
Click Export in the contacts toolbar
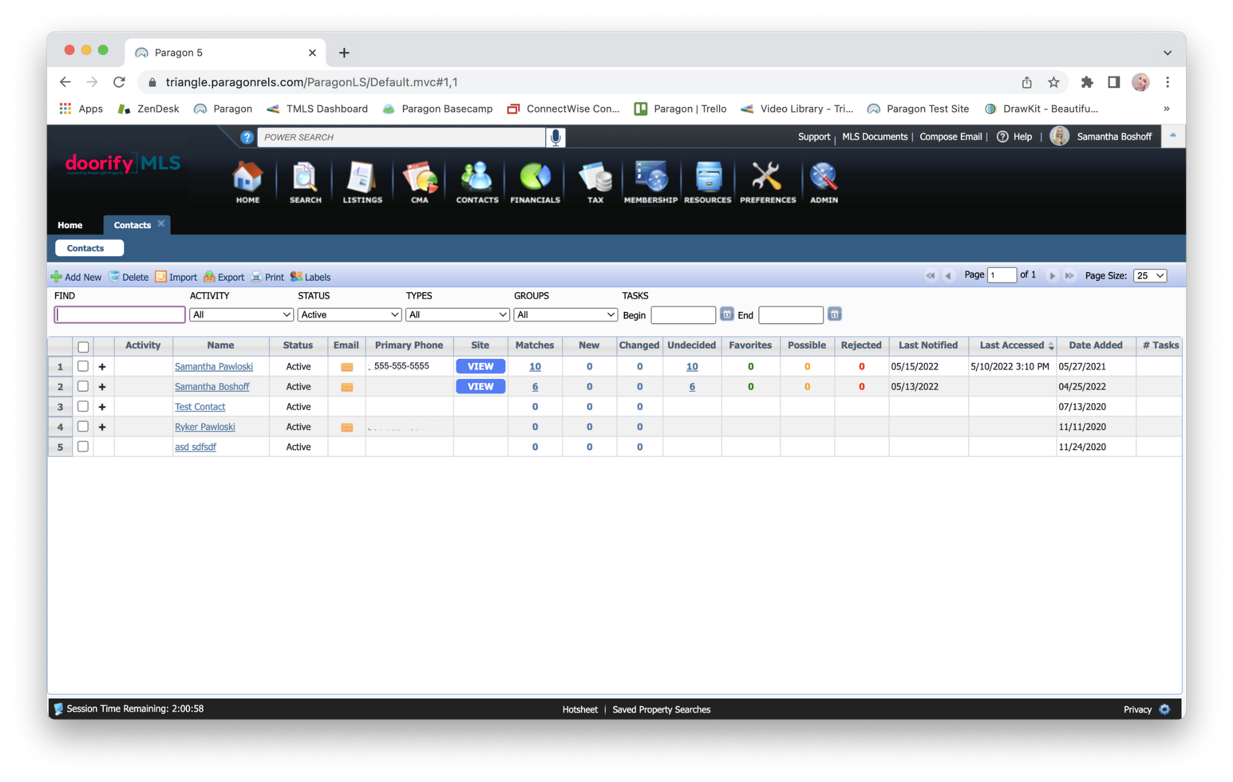(224, 277)
